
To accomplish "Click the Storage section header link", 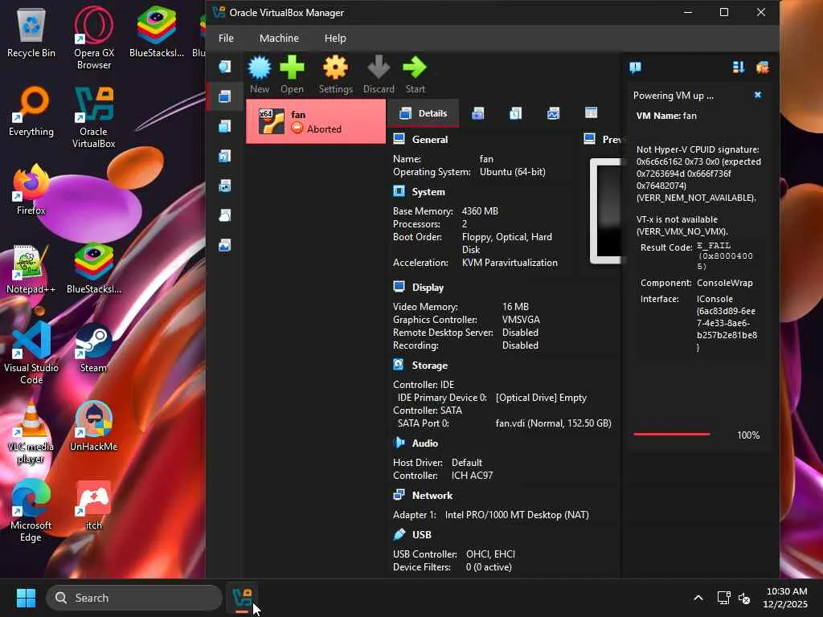I will (430, 366).
